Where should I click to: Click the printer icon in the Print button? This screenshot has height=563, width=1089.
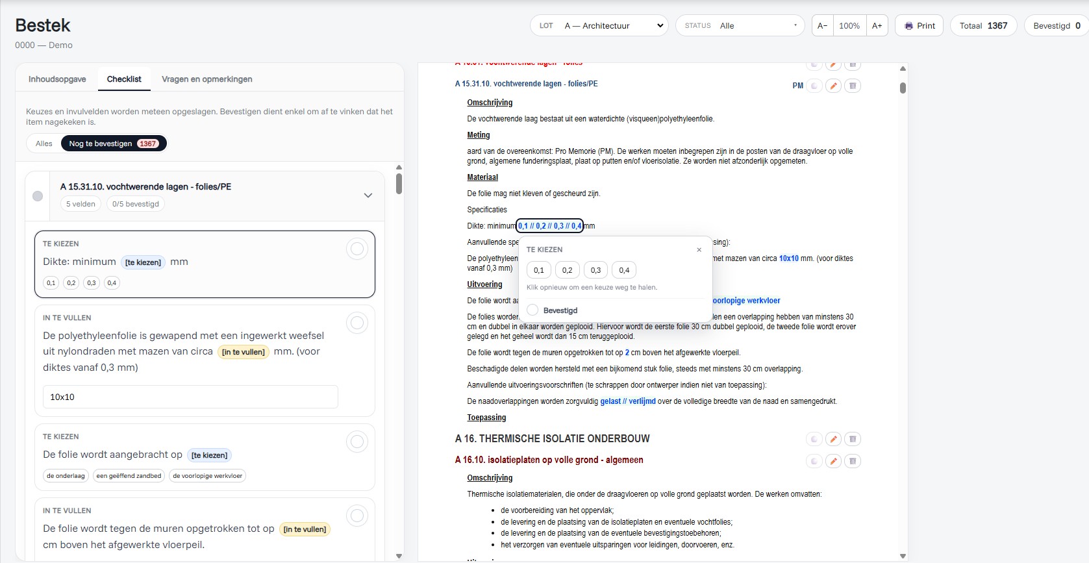909,26
